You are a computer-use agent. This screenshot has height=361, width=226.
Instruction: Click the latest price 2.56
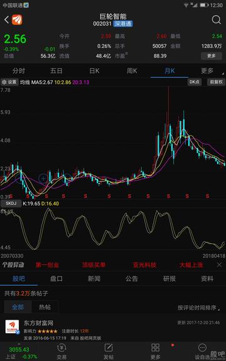[15, 39]
